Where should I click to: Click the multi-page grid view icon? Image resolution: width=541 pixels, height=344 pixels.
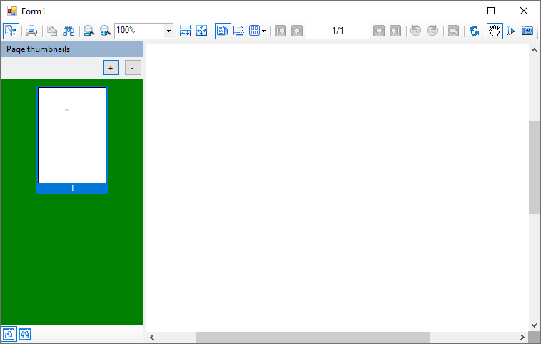255,31
